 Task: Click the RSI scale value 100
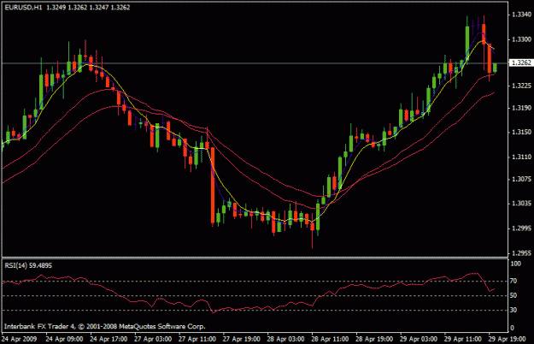click(x=516, y=264)
